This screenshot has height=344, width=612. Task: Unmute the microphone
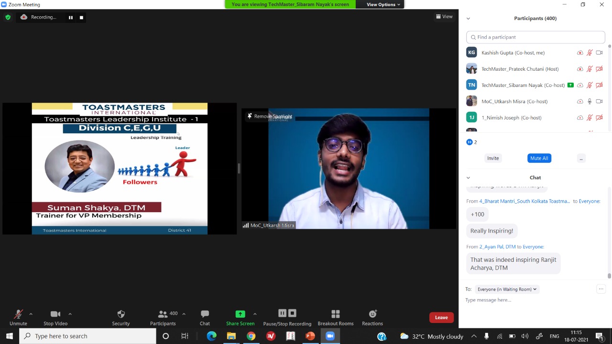click(x=18, y=314)
